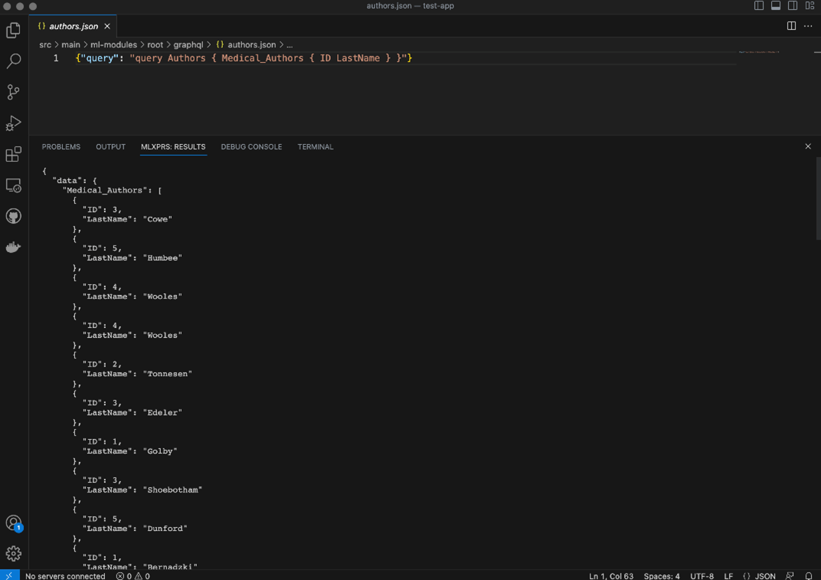Open editor More Actions ellipsis menu

pos(808,26)
